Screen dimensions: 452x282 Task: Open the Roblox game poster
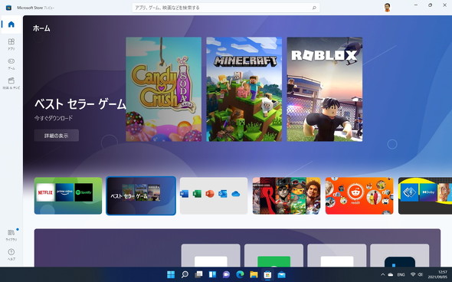[x=325, y=89]
